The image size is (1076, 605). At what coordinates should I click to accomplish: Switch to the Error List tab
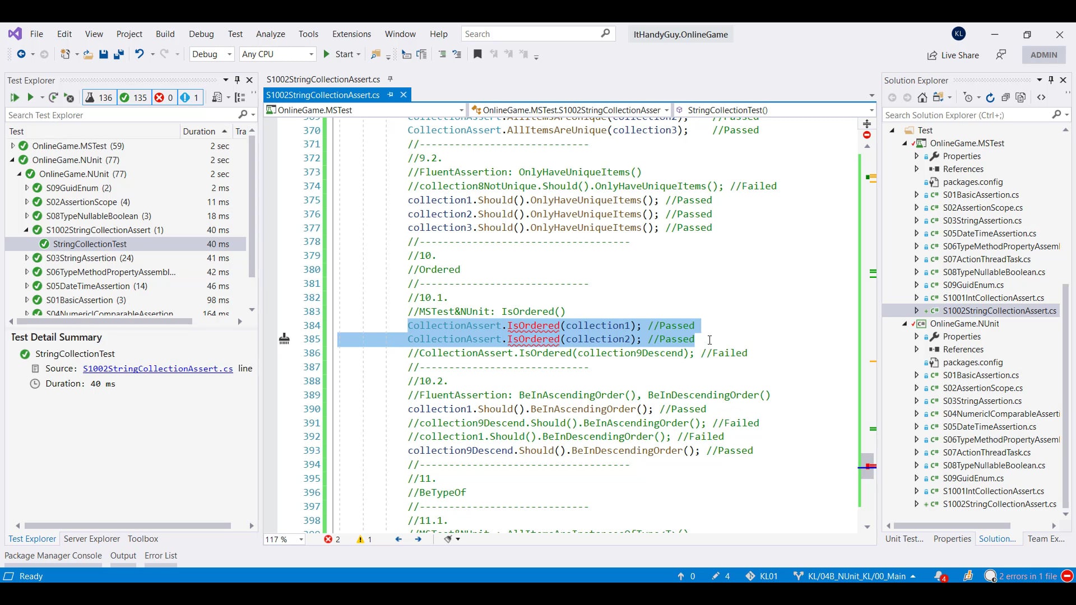(160, 556)
